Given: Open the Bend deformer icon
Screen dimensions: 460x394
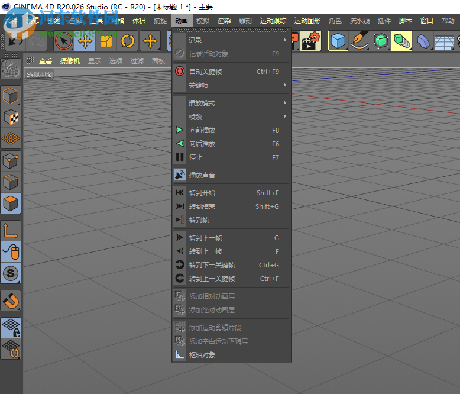Looking at the screenshot, I should [423, 41].
